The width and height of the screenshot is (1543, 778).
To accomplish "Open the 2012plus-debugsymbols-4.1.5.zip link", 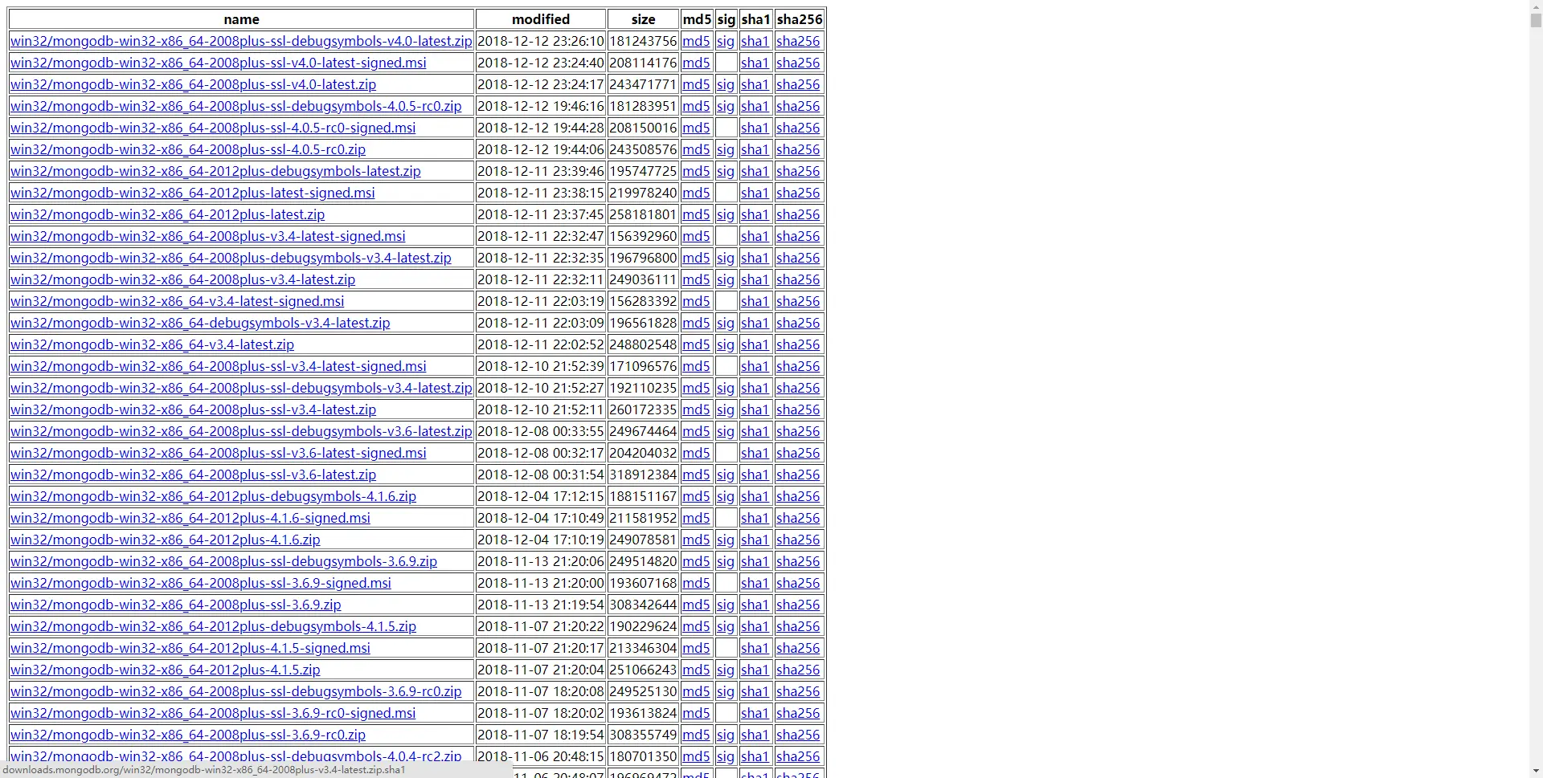I will click(213, 626).
